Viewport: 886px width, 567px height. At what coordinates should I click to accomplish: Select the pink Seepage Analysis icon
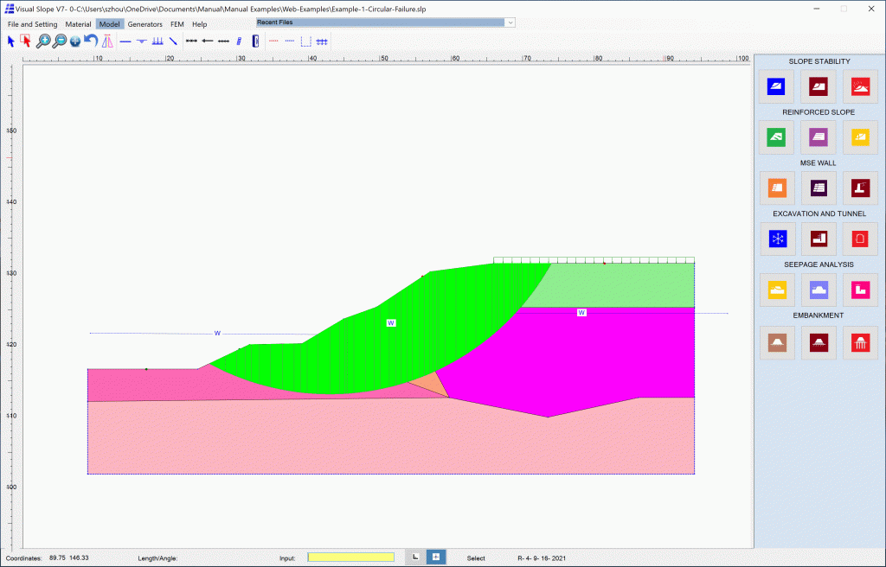[859, 290]
